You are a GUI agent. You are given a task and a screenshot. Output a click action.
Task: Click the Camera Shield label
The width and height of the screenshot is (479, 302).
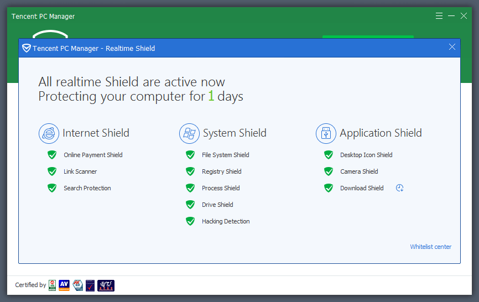pyautogui.click(x=359, y=171)
